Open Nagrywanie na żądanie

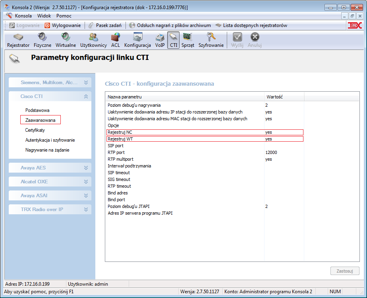point(47,150)
